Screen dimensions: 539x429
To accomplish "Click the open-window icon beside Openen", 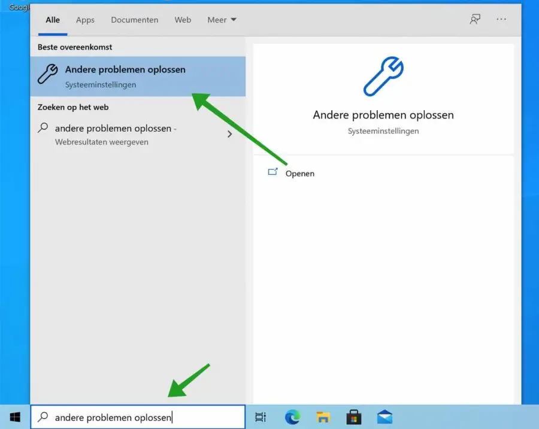I will 272,172.
